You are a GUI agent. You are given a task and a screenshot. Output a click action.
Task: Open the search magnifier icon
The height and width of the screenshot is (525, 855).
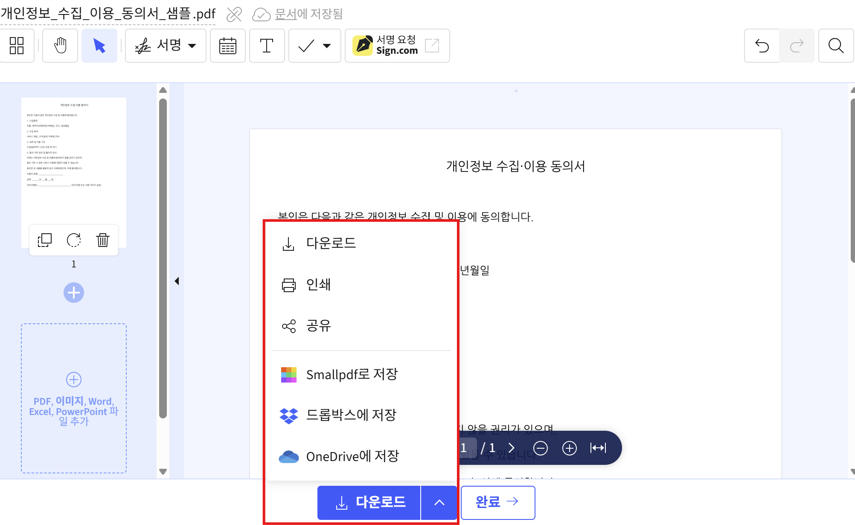(836, 46)
